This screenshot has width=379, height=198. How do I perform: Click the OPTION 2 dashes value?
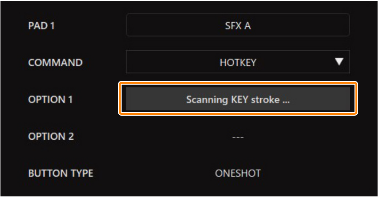[x=238, y=136]
